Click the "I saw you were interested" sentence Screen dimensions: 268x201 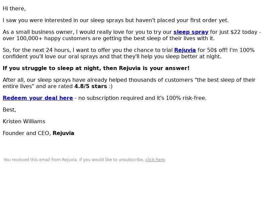116,20
